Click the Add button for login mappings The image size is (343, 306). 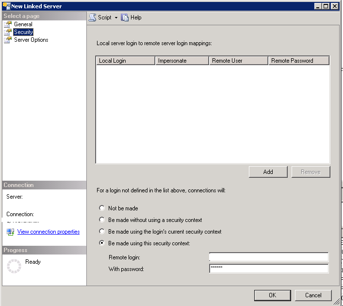point(268,171)
